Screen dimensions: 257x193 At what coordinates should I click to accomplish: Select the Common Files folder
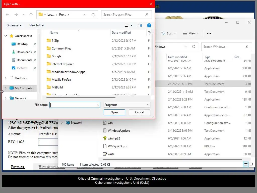point(61,49)
